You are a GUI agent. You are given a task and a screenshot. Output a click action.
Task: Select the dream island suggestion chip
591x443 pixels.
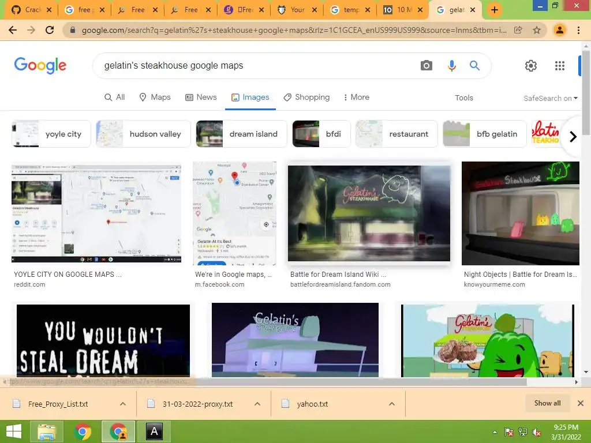pyautogui.click(x=242, y=134)
